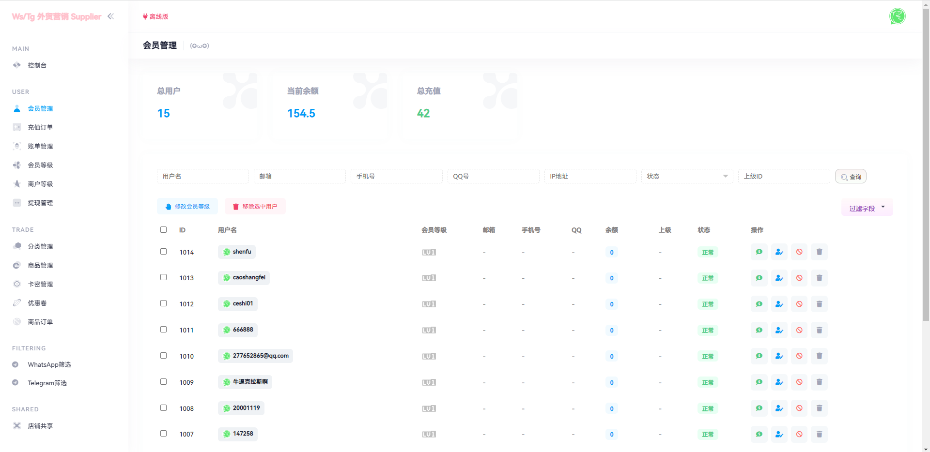Click the 离线版 link in top bar
The height and width of the screenshot is (452, 930).
pos(155,16)
